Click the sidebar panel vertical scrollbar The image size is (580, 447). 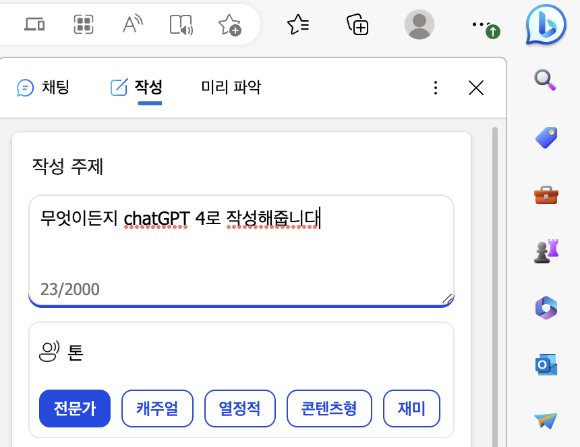(x=495, y=287)
